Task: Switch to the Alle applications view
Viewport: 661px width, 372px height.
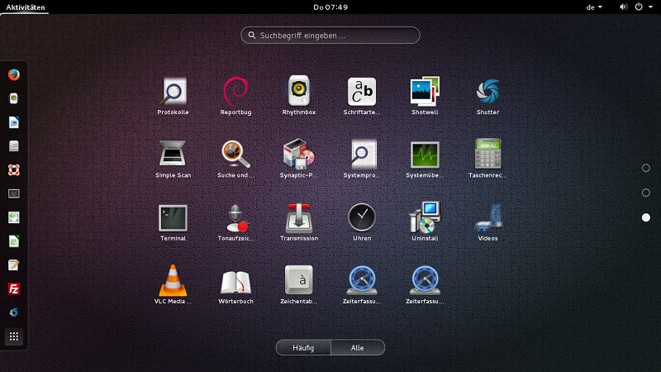Action: point(358,348)
